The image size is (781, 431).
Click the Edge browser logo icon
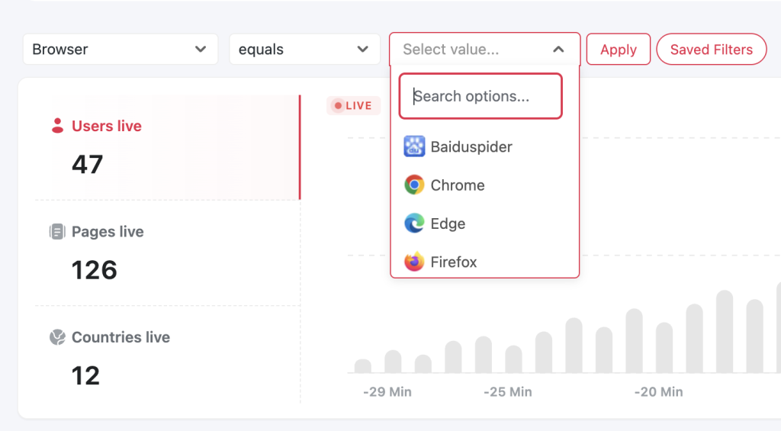point(414,224)
